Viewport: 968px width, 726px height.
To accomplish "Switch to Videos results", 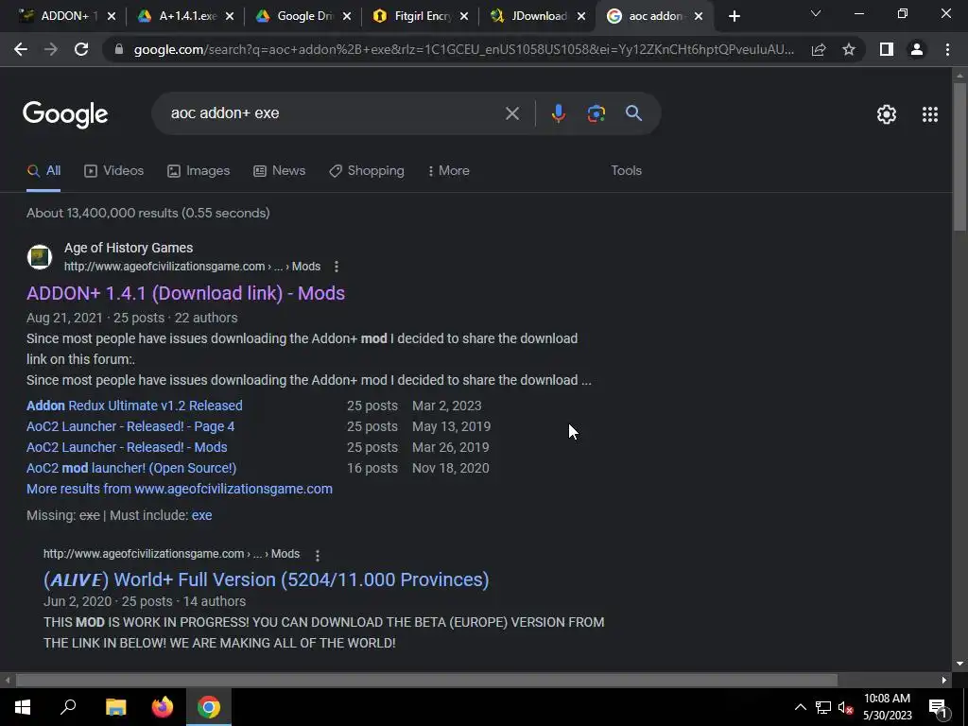I will (x=114, y=171).
